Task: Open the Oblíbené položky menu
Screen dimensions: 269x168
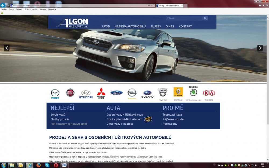Action: (31, 9)
